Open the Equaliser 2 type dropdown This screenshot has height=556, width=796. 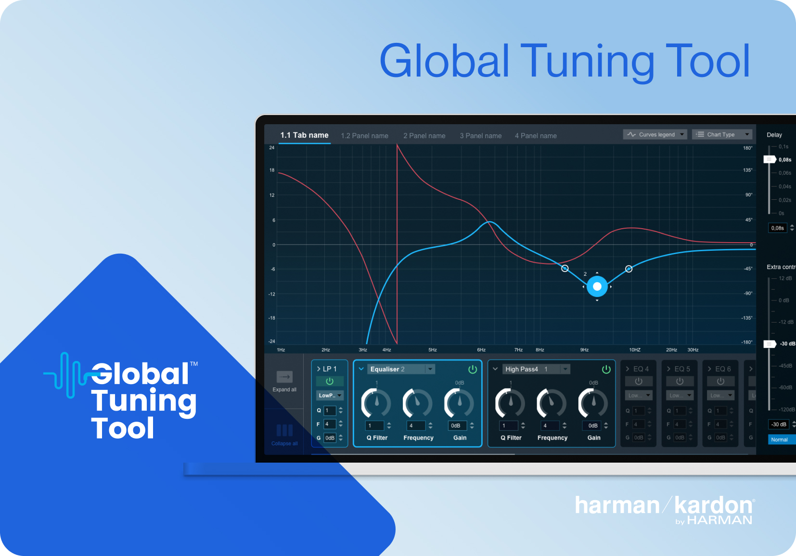pos(401,369)
